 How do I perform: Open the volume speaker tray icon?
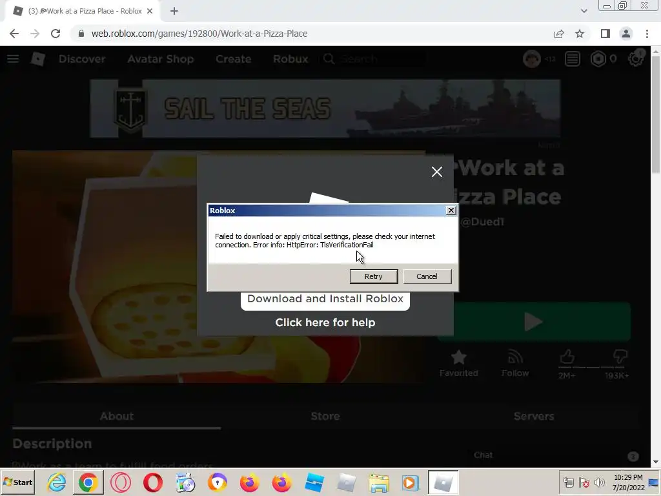point(599,482)
